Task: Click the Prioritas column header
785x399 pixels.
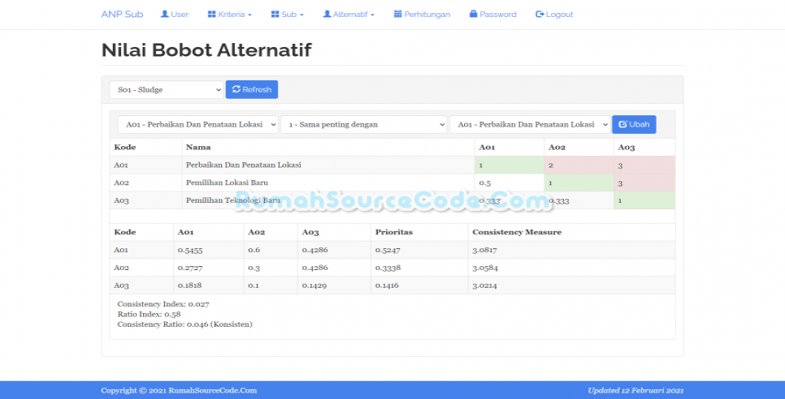Action: point(419,232)
